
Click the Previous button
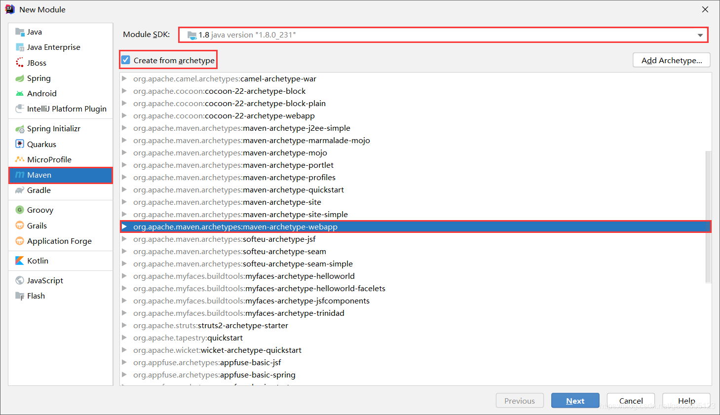click(x=520, y=401)
